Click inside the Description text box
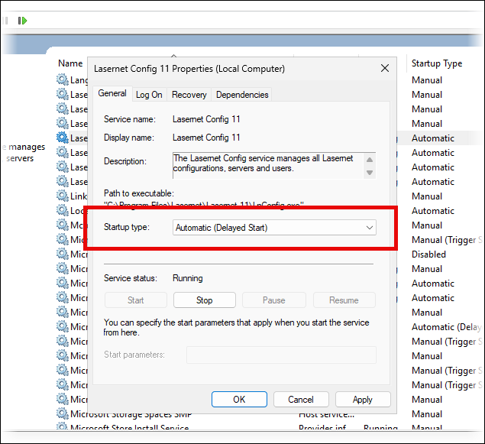 268,165
